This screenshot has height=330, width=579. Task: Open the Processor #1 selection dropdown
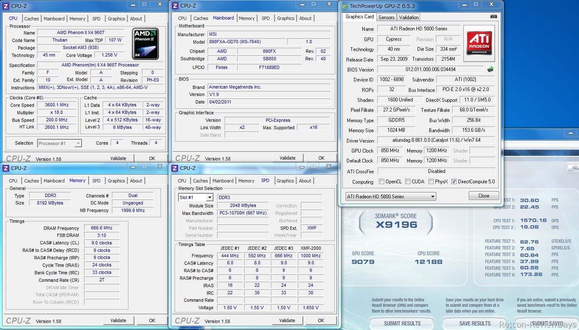click(78, 143)
